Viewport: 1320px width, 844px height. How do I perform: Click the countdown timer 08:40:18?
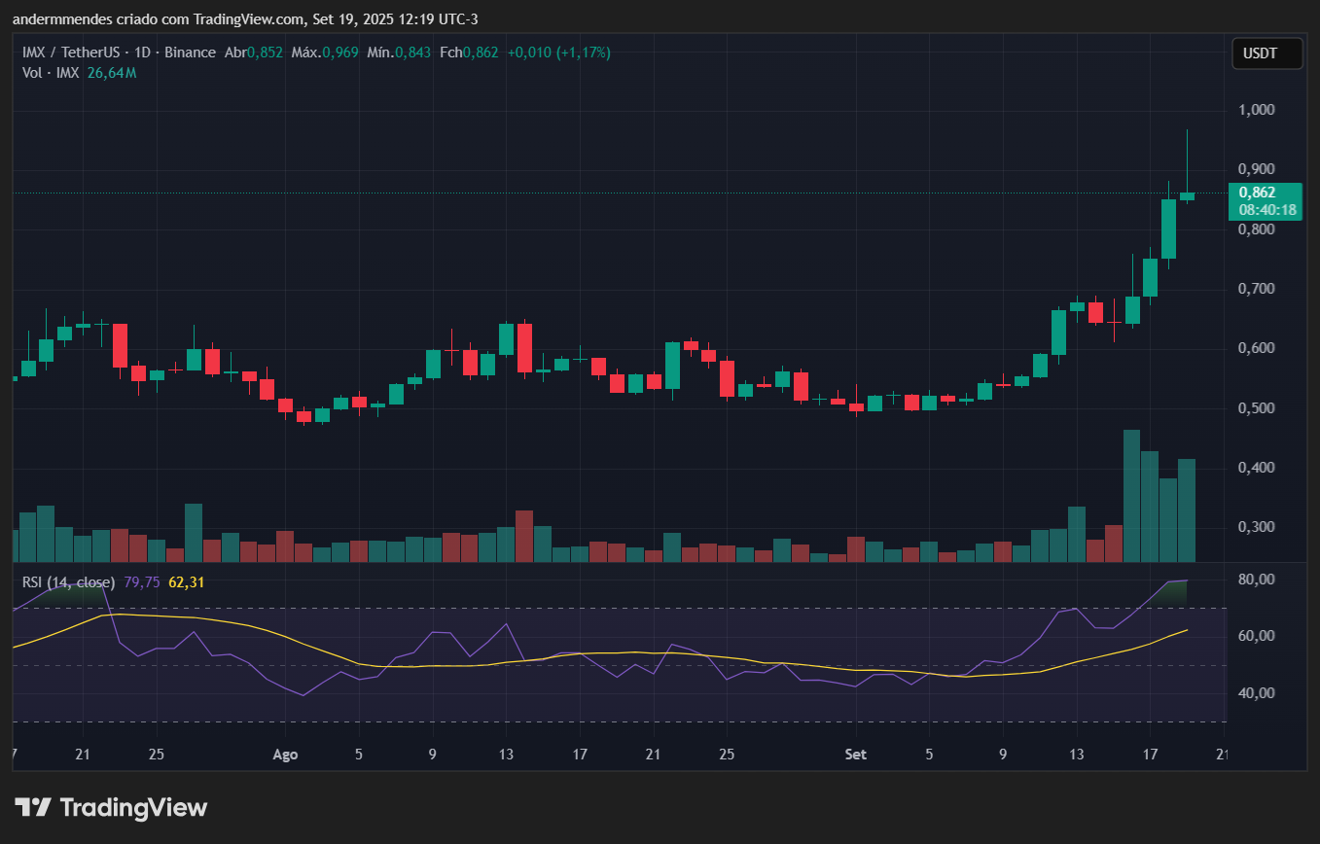(x=1267, y=210)
